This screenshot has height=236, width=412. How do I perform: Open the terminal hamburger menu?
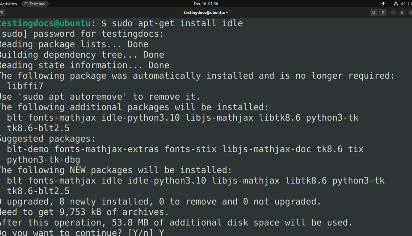click(x=383, y=12)
